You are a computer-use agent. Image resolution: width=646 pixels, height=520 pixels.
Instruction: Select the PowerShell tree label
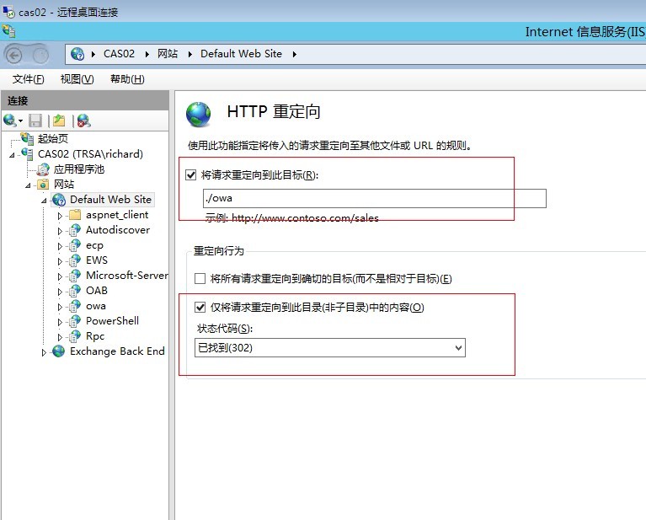tap(112, 321)
